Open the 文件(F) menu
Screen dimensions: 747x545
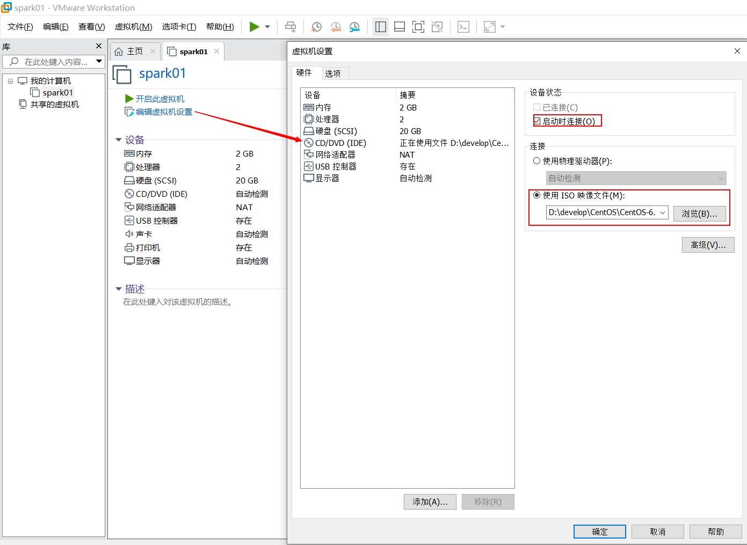click(x=20, y=27)
